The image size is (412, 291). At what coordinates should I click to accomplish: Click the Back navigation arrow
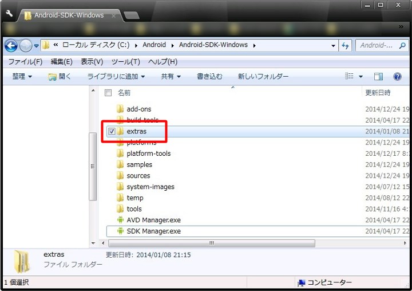(x=11, y=46)
